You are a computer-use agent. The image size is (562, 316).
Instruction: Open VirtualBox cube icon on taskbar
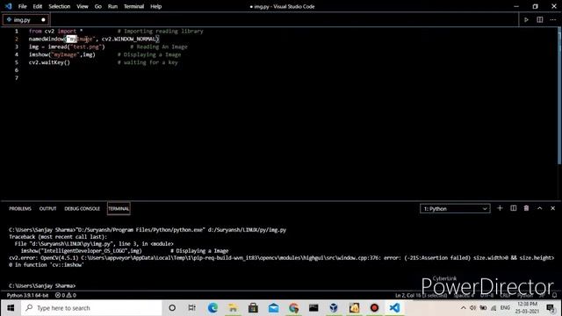click(x=334, y=308)
